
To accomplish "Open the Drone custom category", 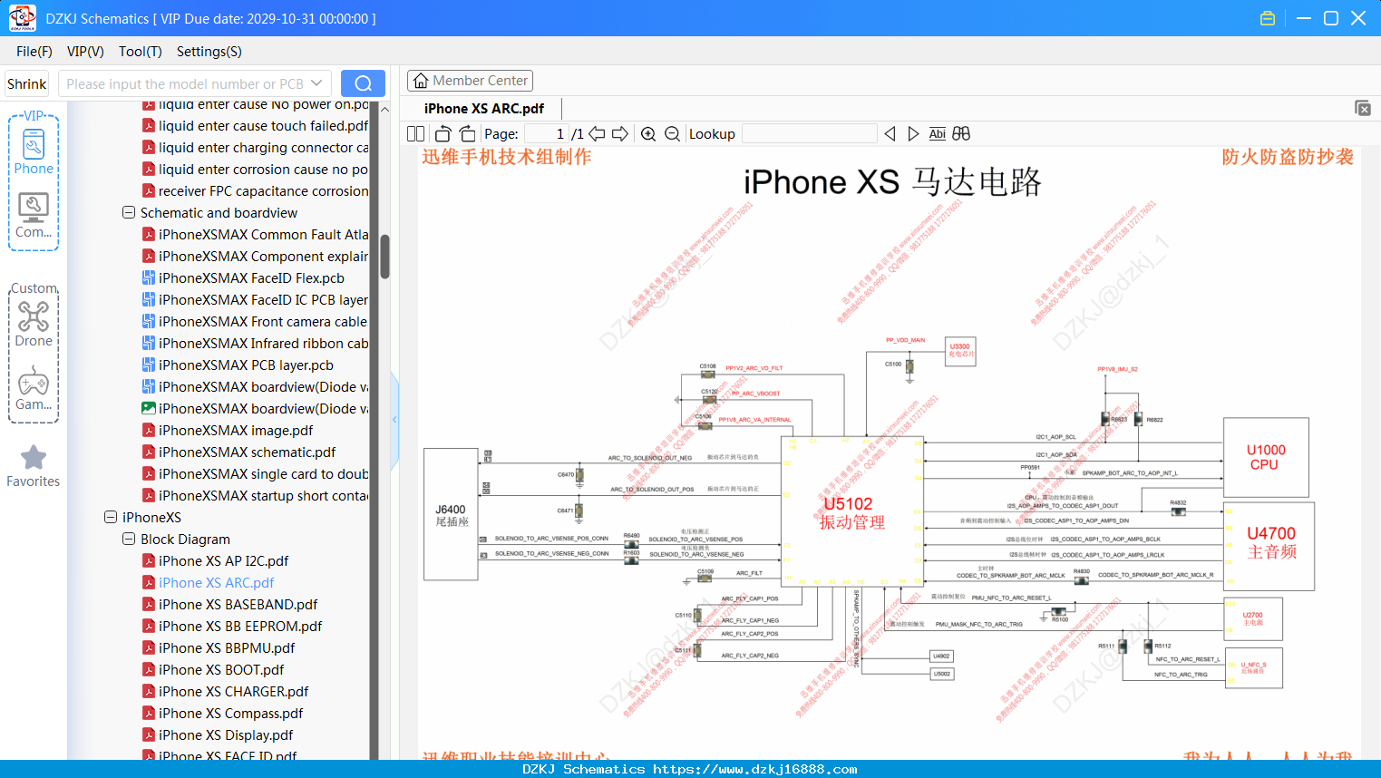I will (34, 324).
